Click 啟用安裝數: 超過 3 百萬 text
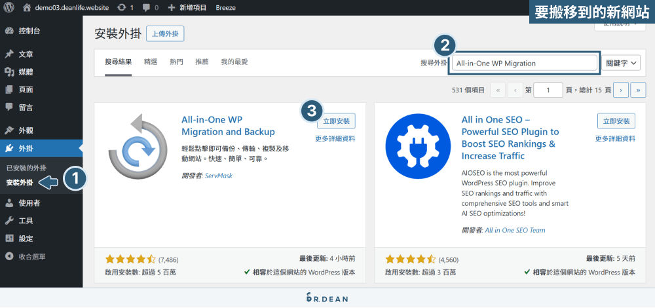The height and width of the screenshot is (308, 655). click(421, 273)
